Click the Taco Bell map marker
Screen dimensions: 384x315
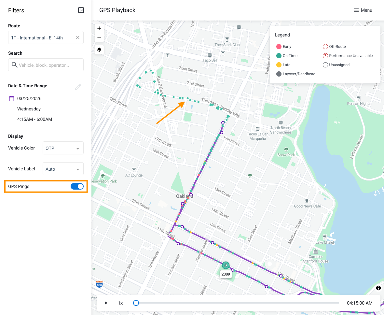(210, 55)
